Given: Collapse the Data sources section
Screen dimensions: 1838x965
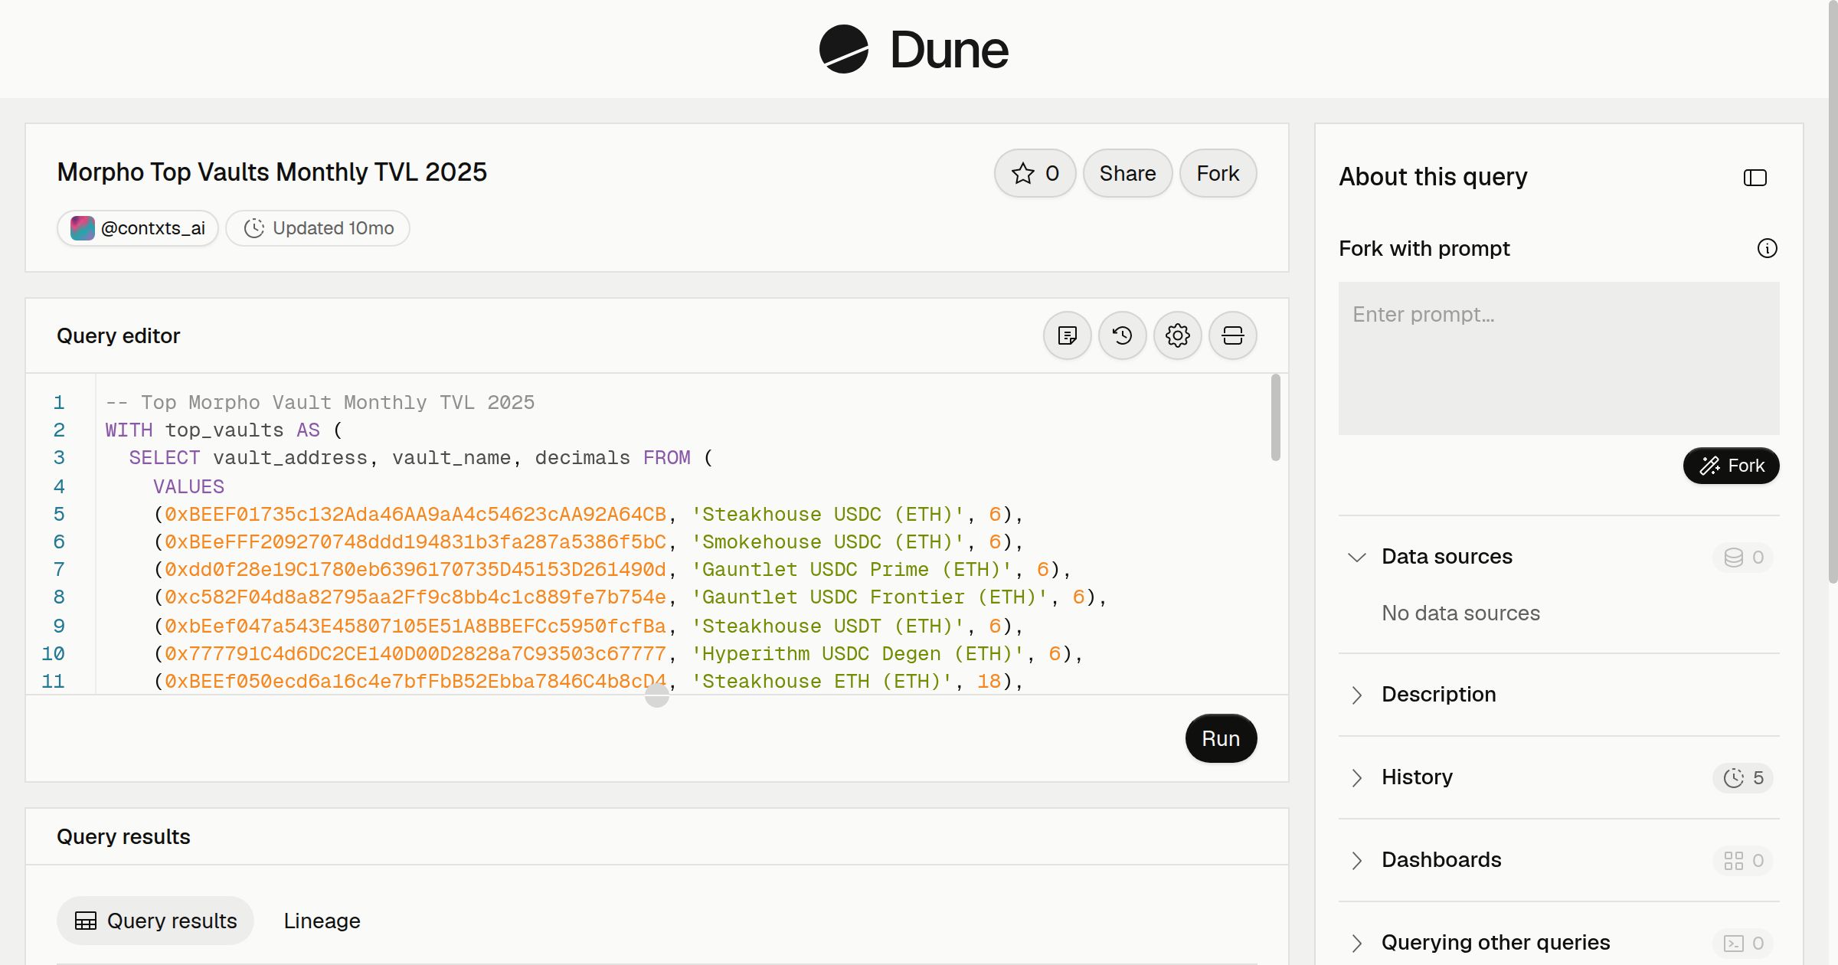Looking at the screenshot, I should (x=1356, y=557).
